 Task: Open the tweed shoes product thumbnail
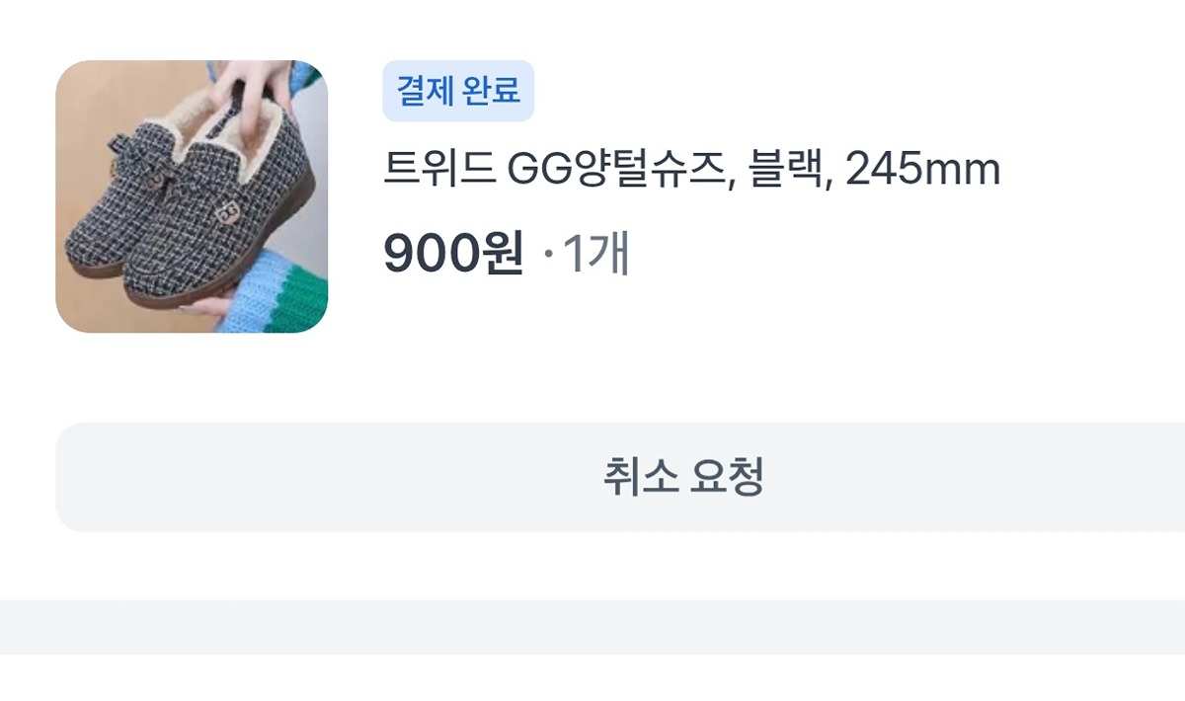click(192, 196)
